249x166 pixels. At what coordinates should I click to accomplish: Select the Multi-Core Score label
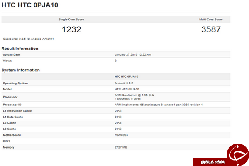pos(211,20)
